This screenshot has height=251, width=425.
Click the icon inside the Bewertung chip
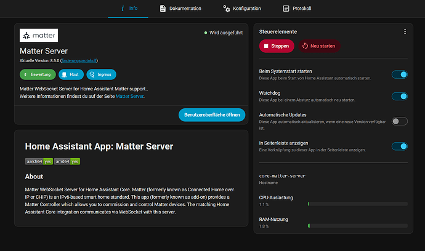[25, 74]
